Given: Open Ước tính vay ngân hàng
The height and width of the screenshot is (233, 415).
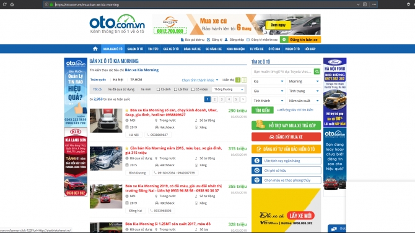Looking at the screenshot, I should point(286,161).
